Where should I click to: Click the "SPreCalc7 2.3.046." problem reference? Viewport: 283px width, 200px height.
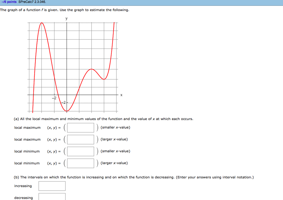(x=32, y=2)
